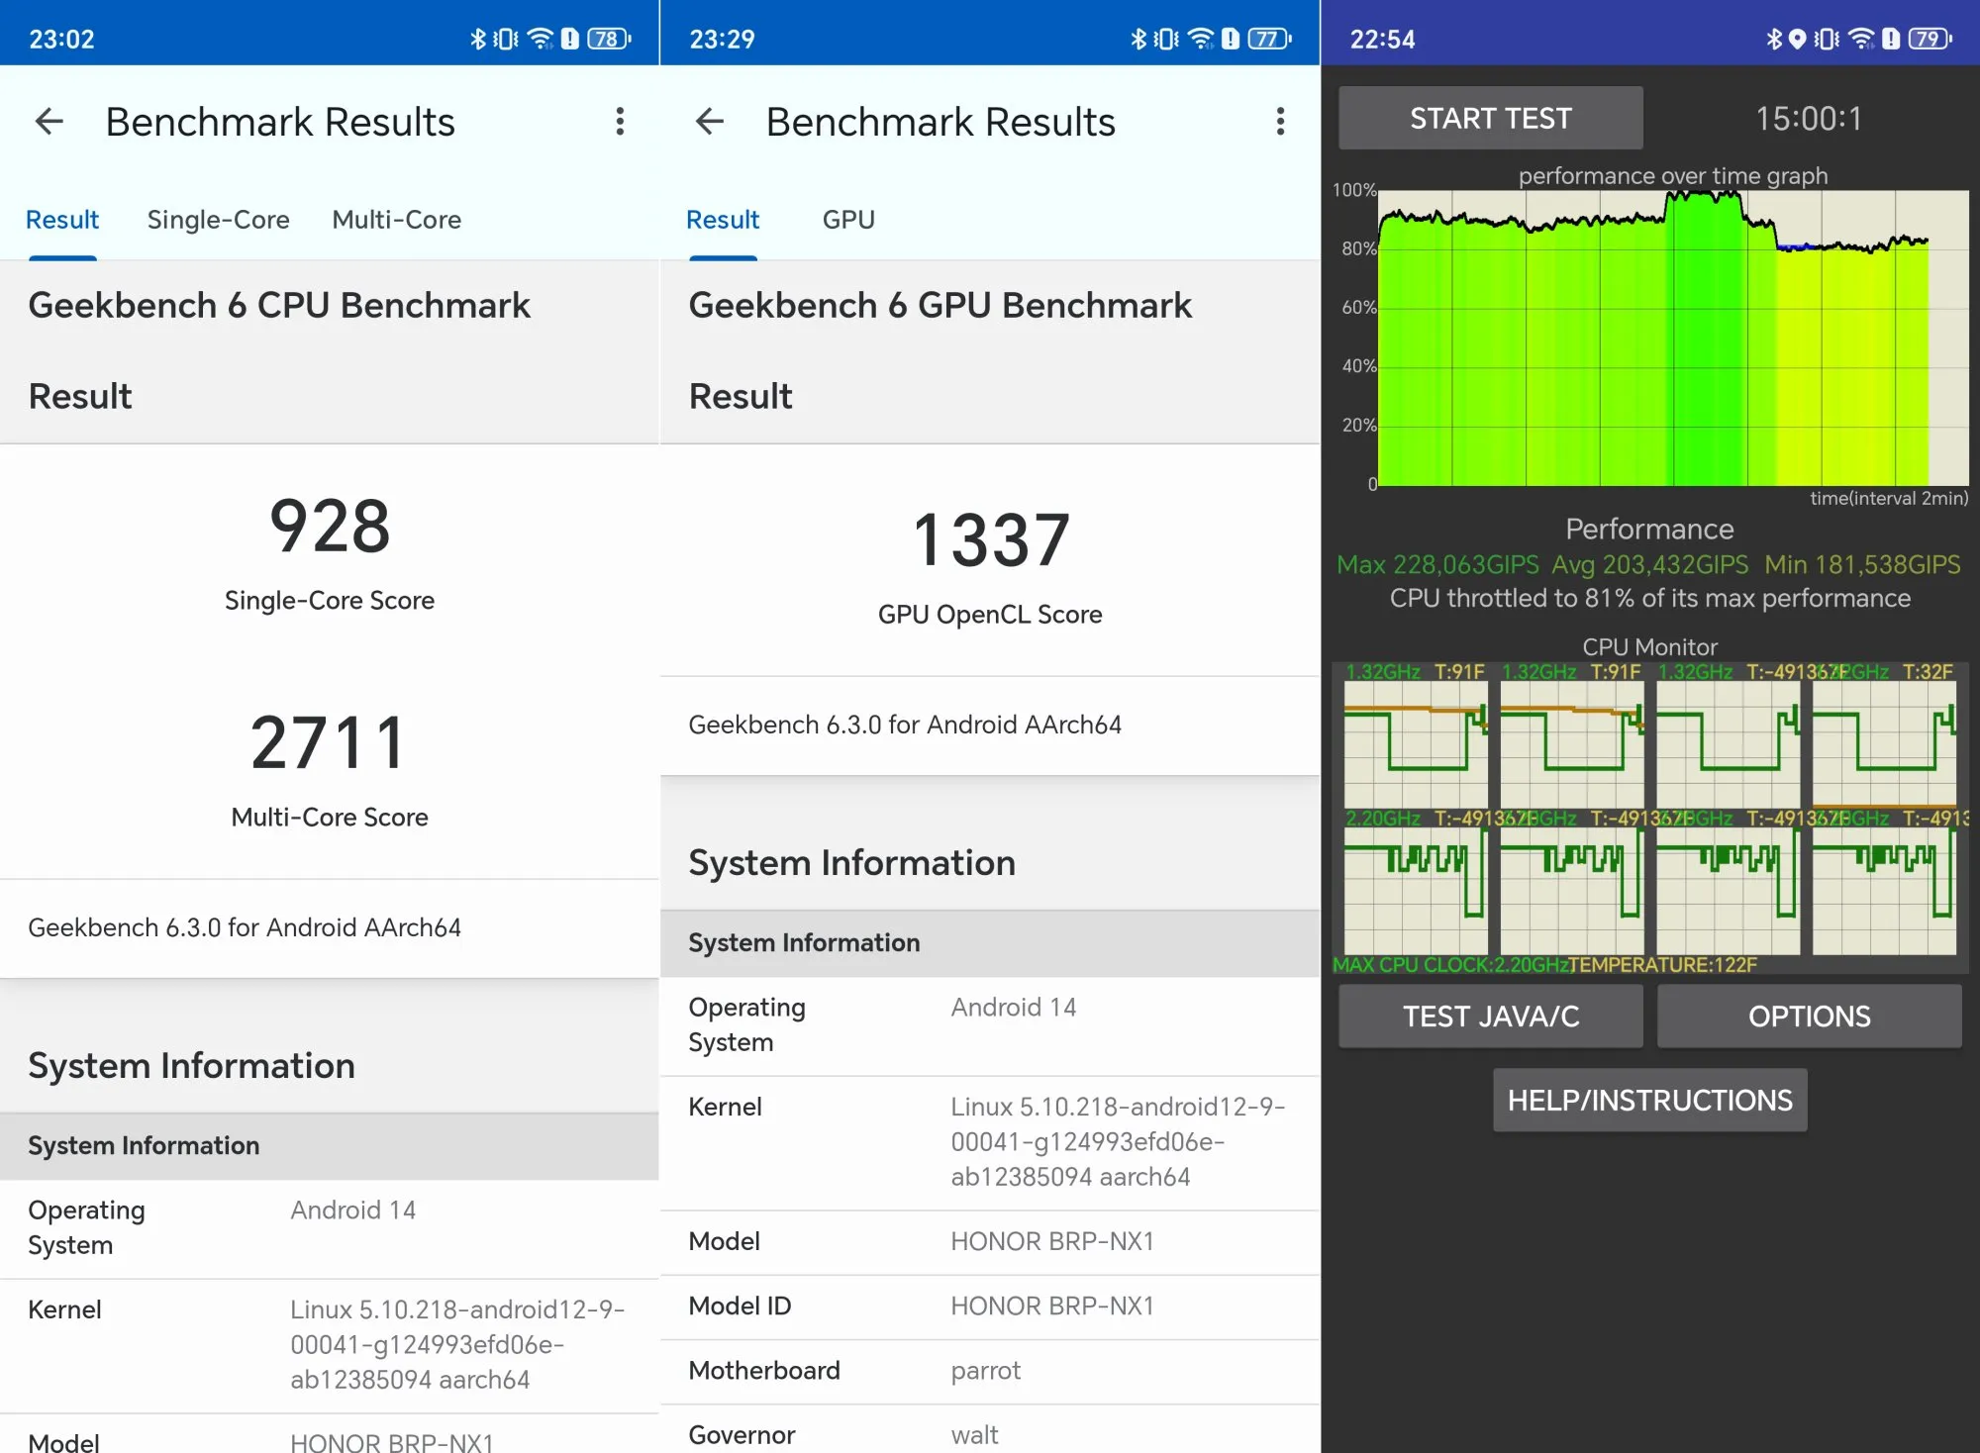
Task: Select Result tab in GPU benchmark
Action: coord(723,220)
